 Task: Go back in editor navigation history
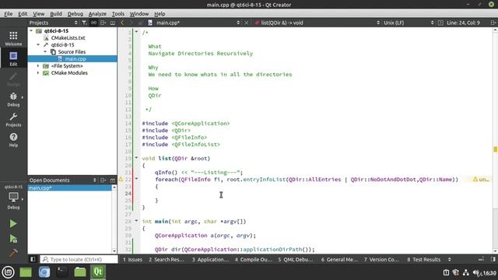[x=122, y=23]
